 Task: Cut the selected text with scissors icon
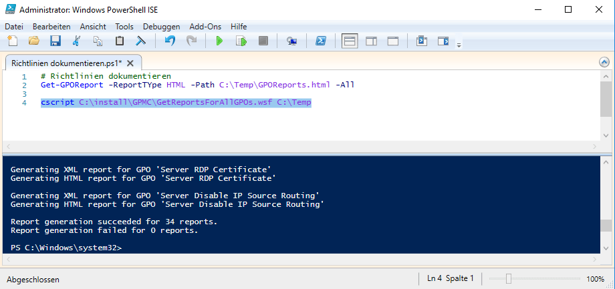[x=76, y=41]
